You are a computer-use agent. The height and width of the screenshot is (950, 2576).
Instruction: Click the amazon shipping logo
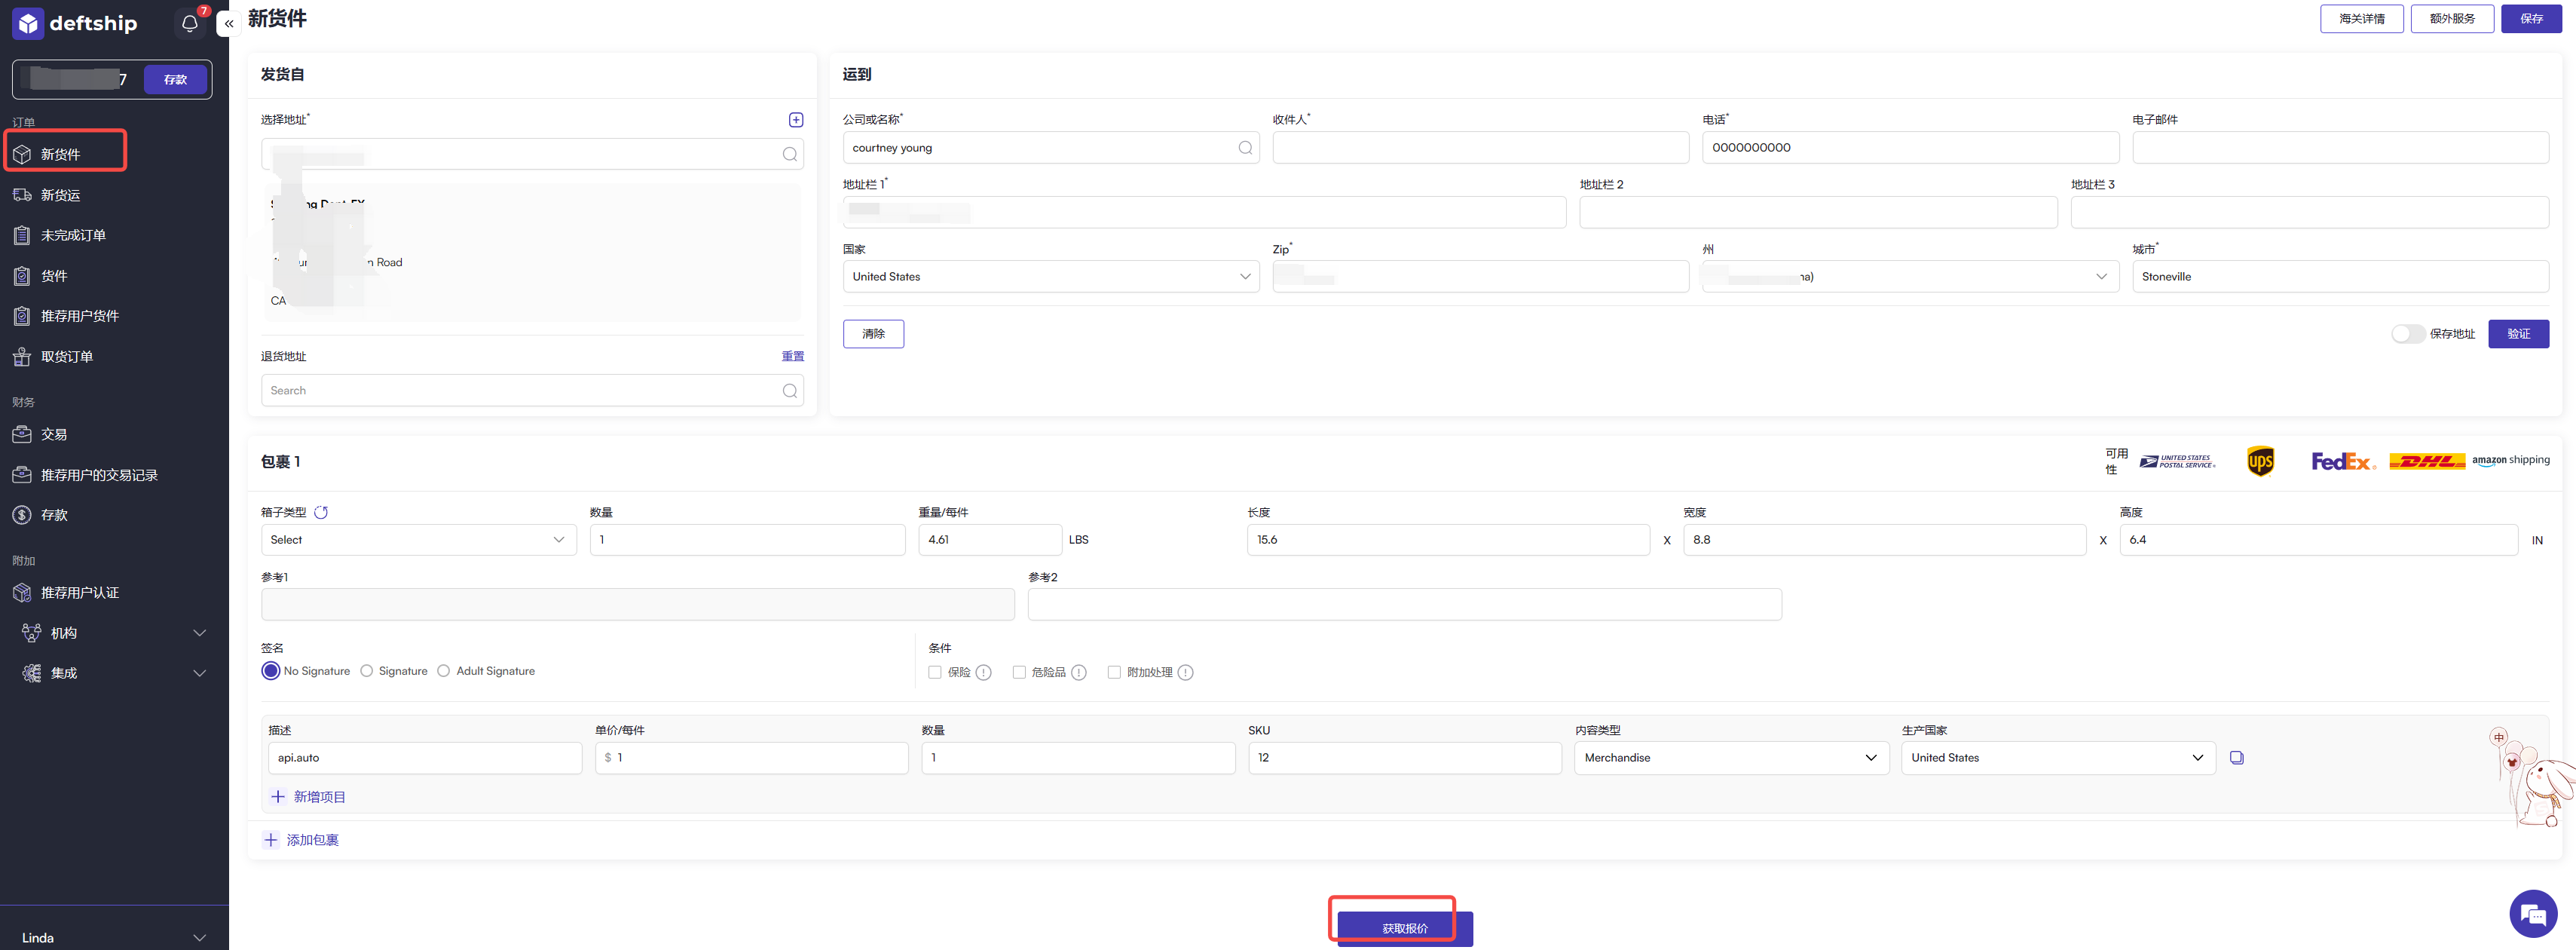point(2511,460)
